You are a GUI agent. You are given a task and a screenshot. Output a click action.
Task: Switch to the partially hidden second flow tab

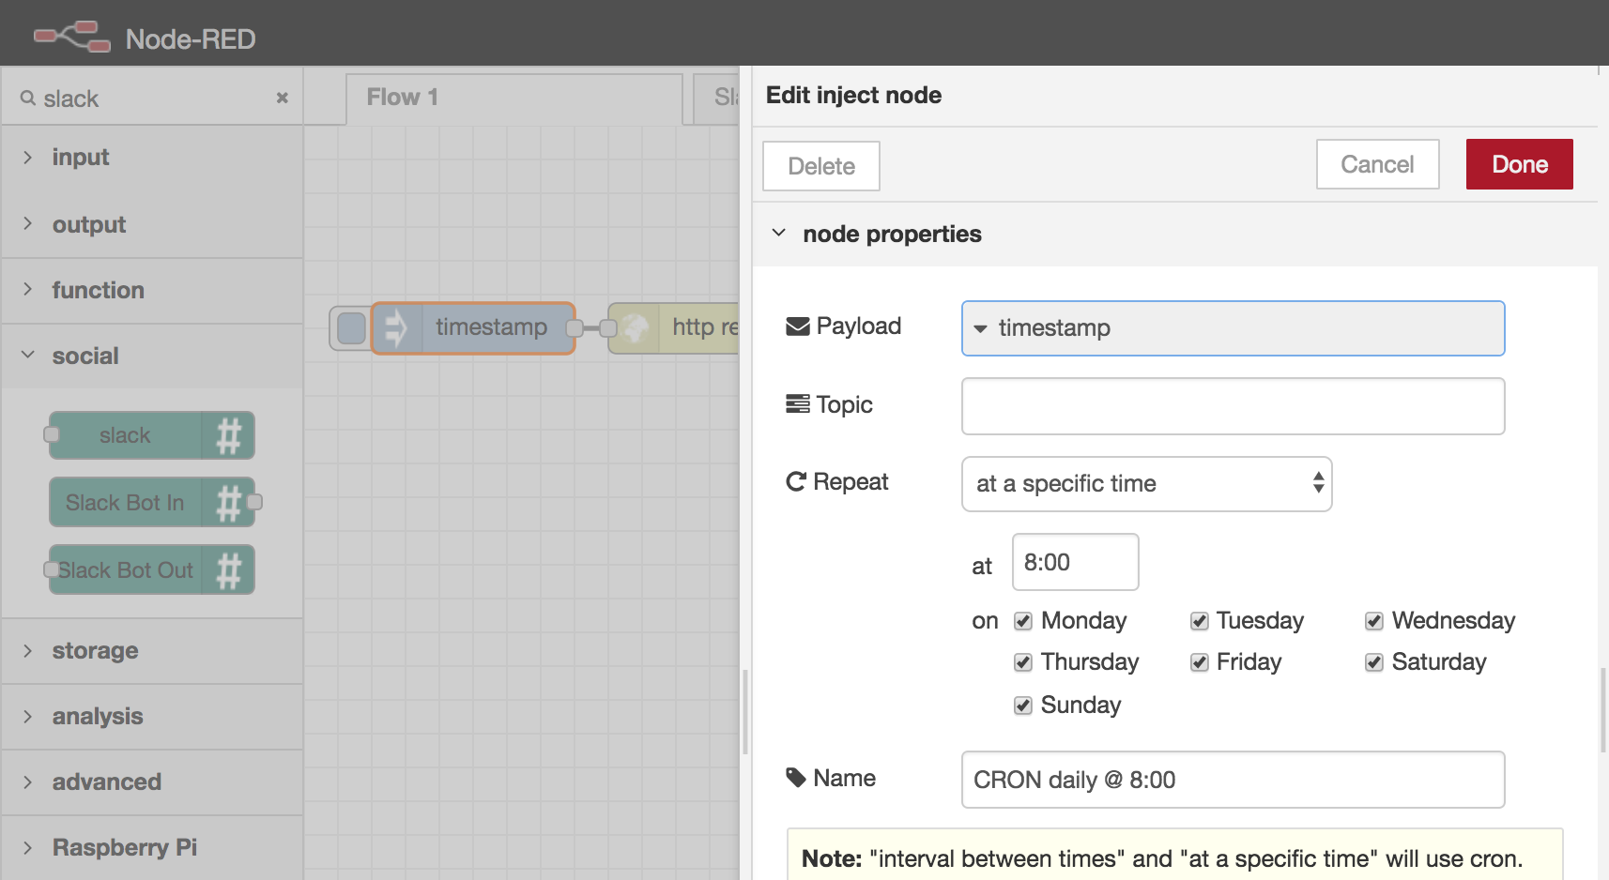tap(717, 99)
